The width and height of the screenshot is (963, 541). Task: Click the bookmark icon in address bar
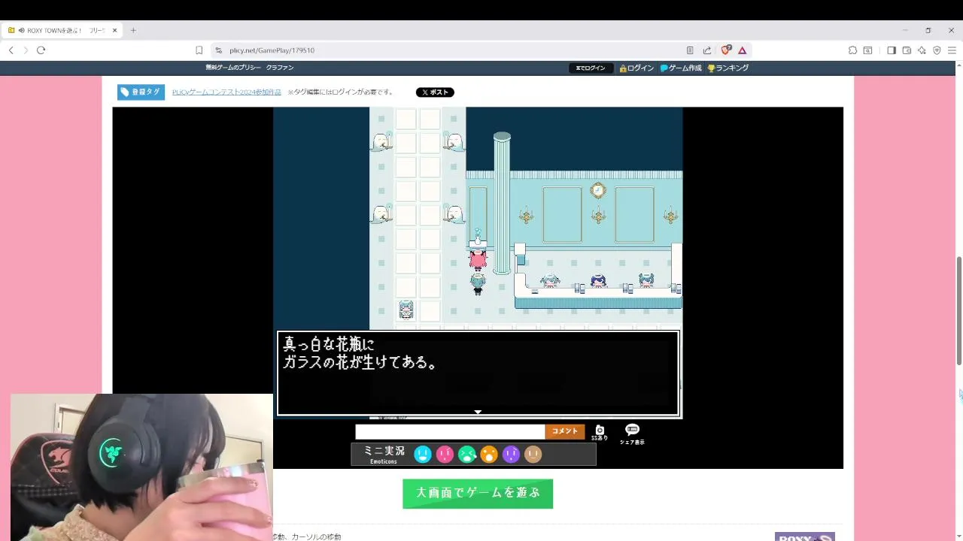[199, 50]
